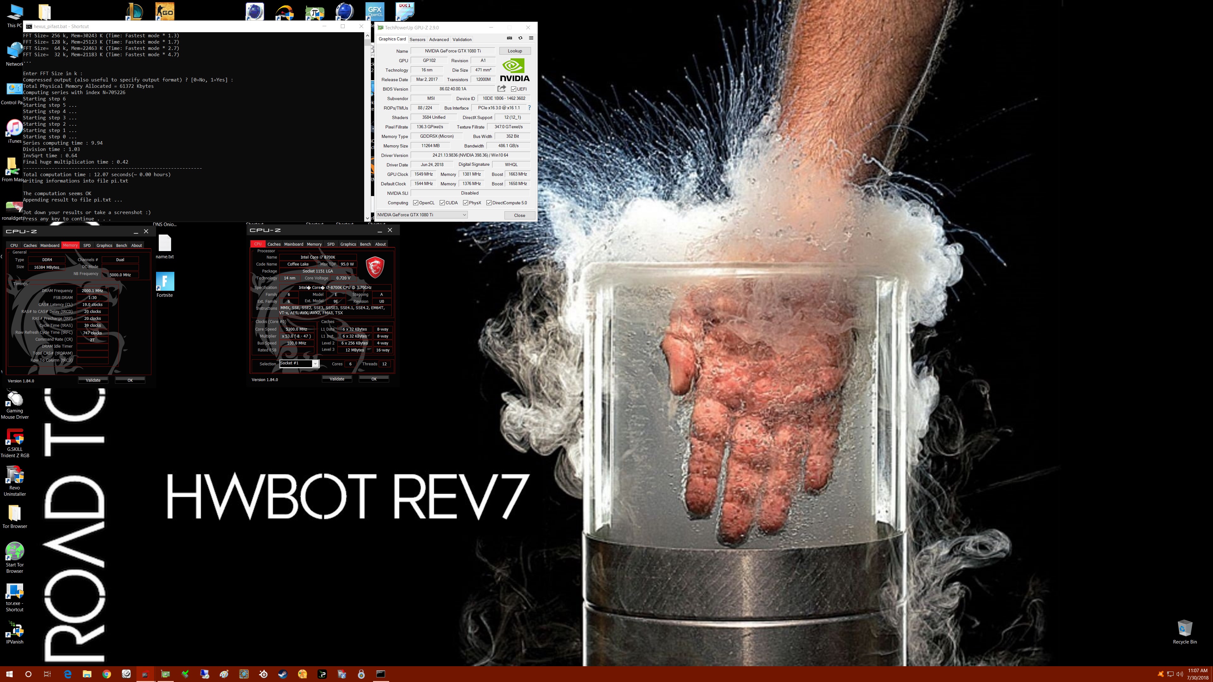Toggle the UEFI checkbox in GPU-Z

(513, 89)
